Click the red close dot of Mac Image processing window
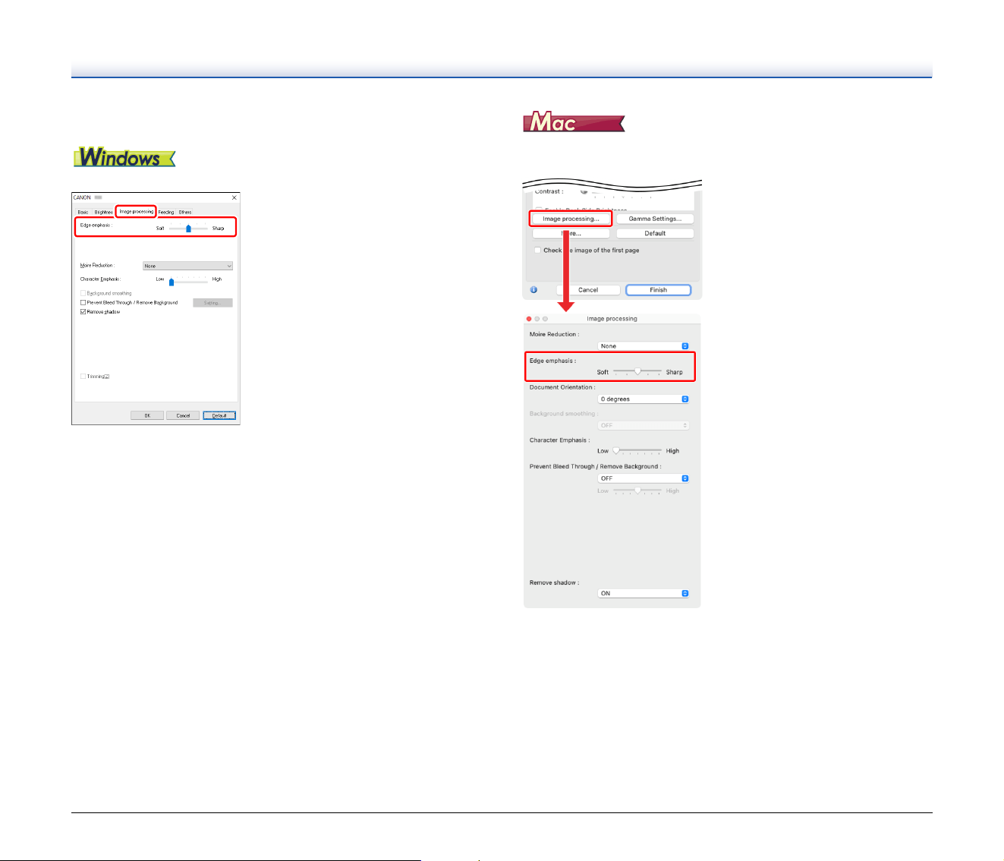The height and width of the screenshot is (861, 1004). [x=530, y=319]
